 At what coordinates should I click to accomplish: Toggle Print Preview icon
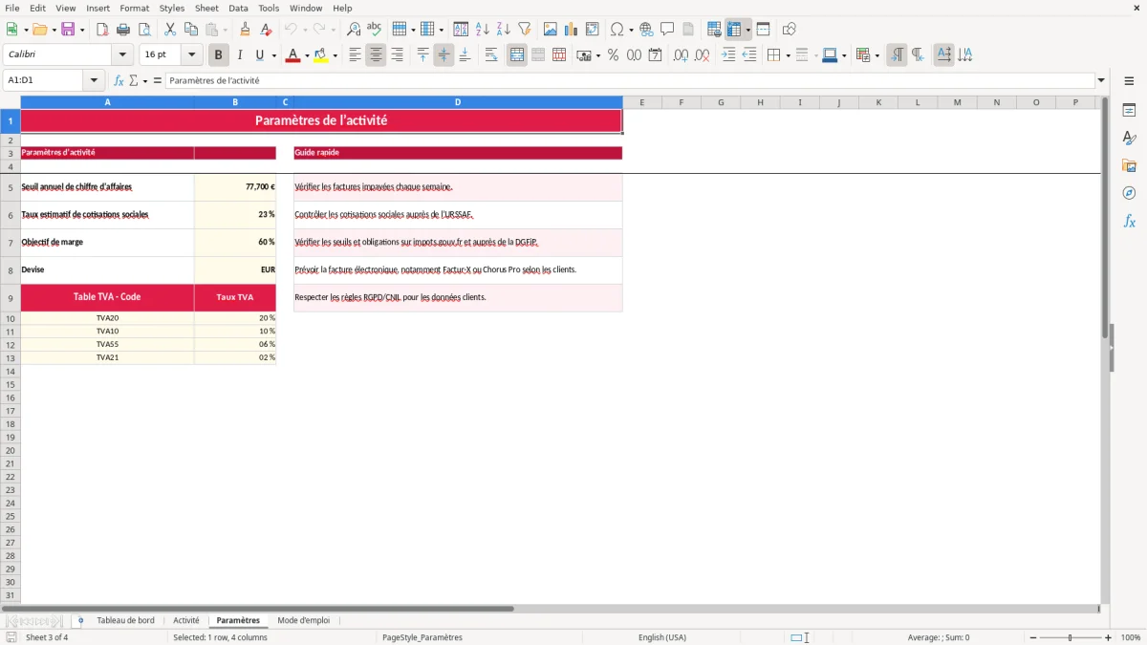(x=144, y=30)
